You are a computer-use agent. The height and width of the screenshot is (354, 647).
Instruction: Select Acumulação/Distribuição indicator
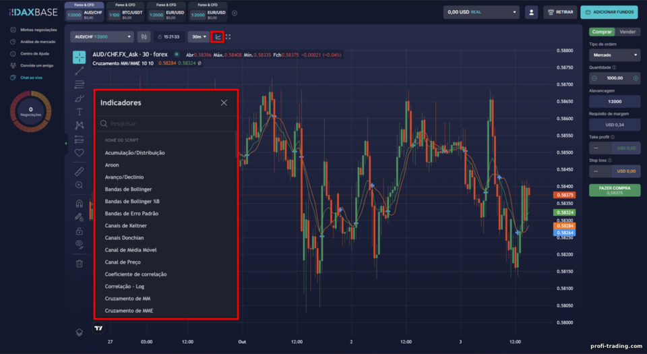coord(135,152)
